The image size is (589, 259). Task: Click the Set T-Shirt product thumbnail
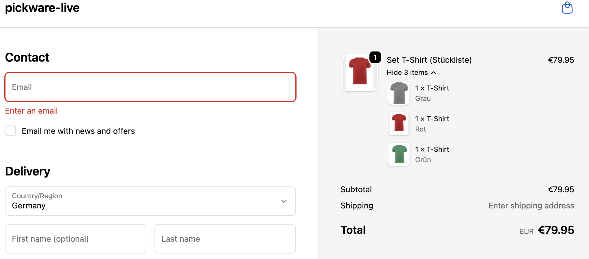click(359, 73)
